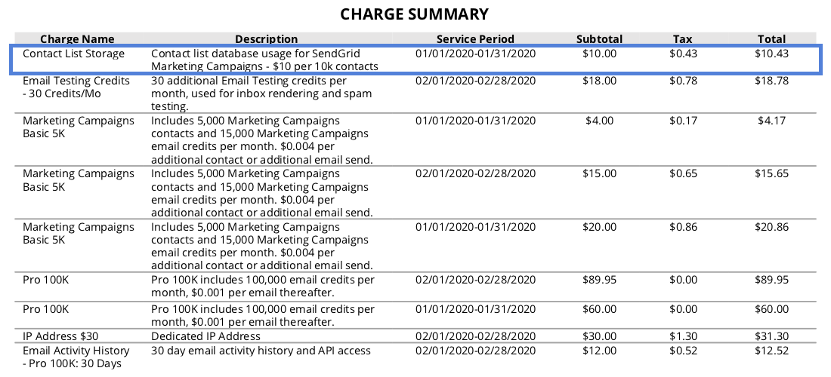The width and height of the screenshot is (831, 377).
Task: Click the Subtotal column header
Action: (599, 39)
